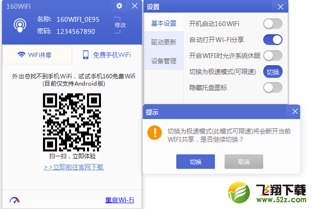The image size is (312, 209).
Task: Click the 切换 button for 极速模式 in settings
Action: (x=273, y=72)
